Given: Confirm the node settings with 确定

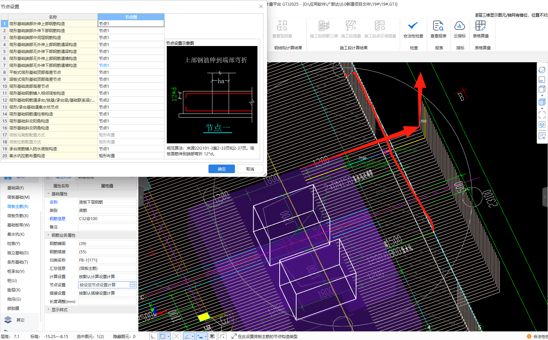Looking at the screenshot, I should [x=222, y=169].
